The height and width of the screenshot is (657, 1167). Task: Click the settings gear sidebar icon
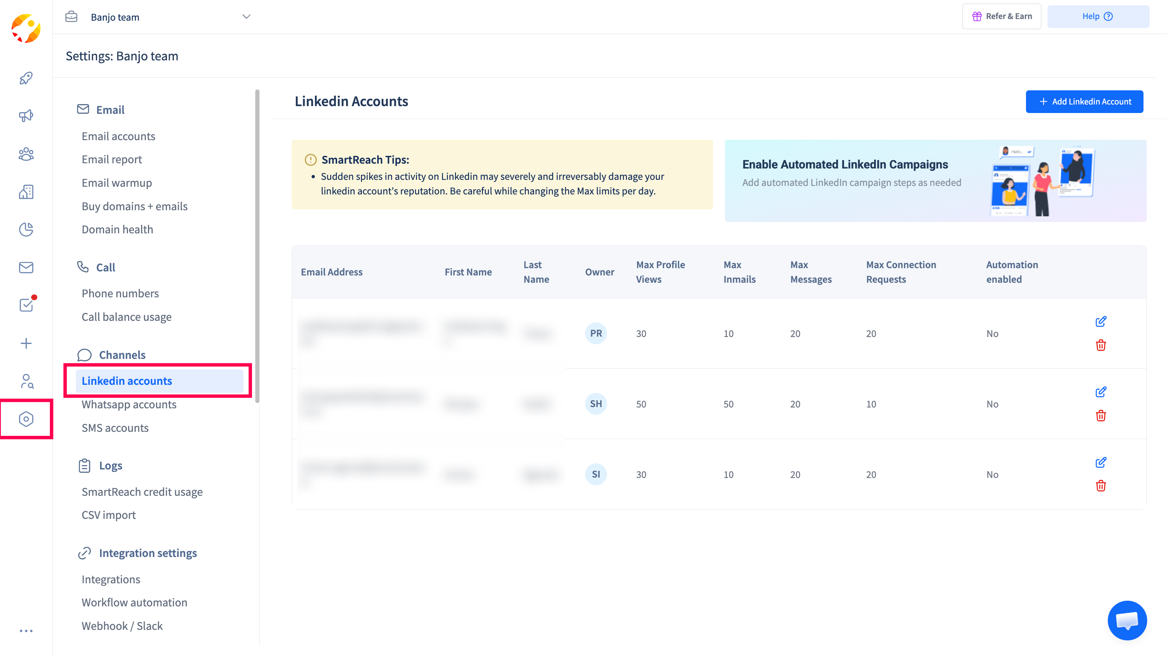26,419
